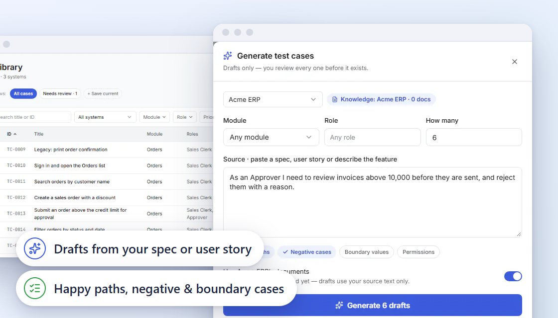The image size is (558, 318).
Task: Select the Needs review view pill
Action: (60, 94)
